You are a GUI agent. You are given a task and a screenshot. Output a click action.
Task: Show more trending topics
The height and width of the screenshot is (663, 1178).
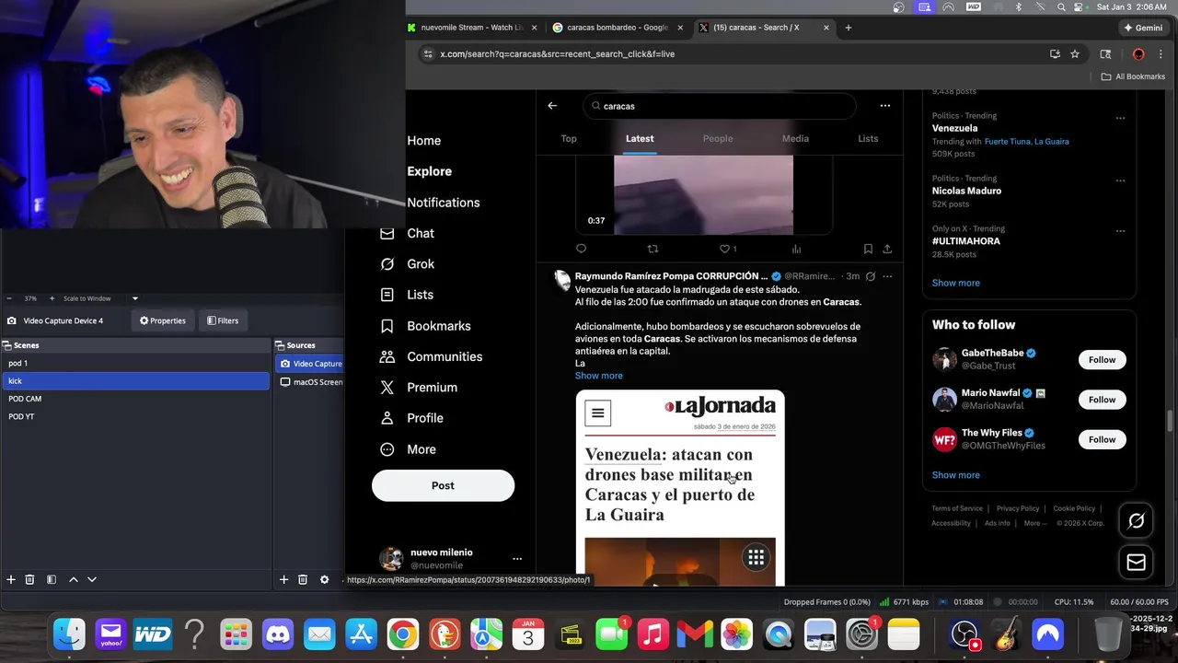click(955, 283)
